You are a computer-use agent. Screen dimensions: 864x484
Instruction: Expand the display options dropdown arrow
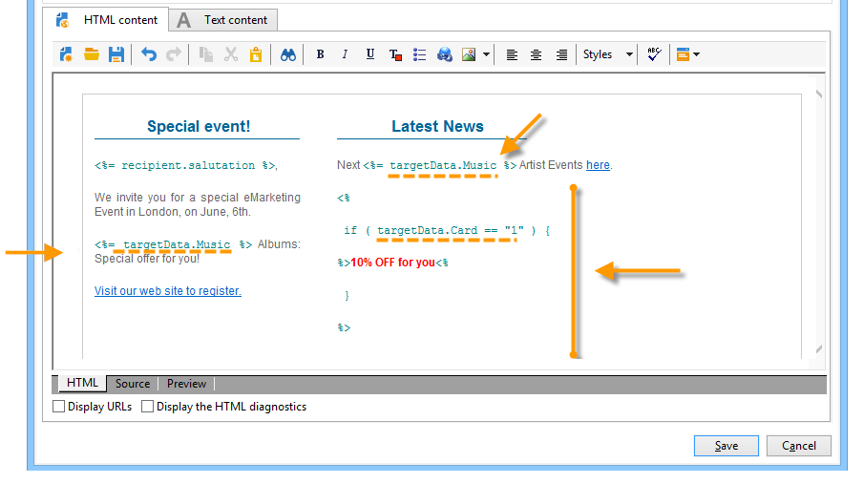pyautogui.click(x=697, y=54)
